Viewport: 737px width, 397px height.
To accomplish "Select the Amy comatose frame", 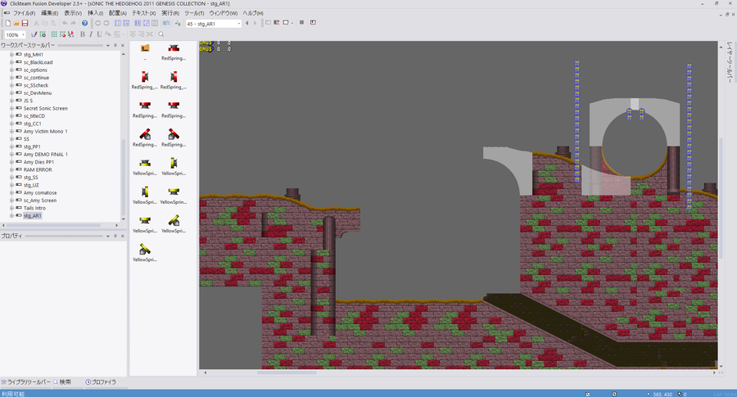I will tap(40, 192).
